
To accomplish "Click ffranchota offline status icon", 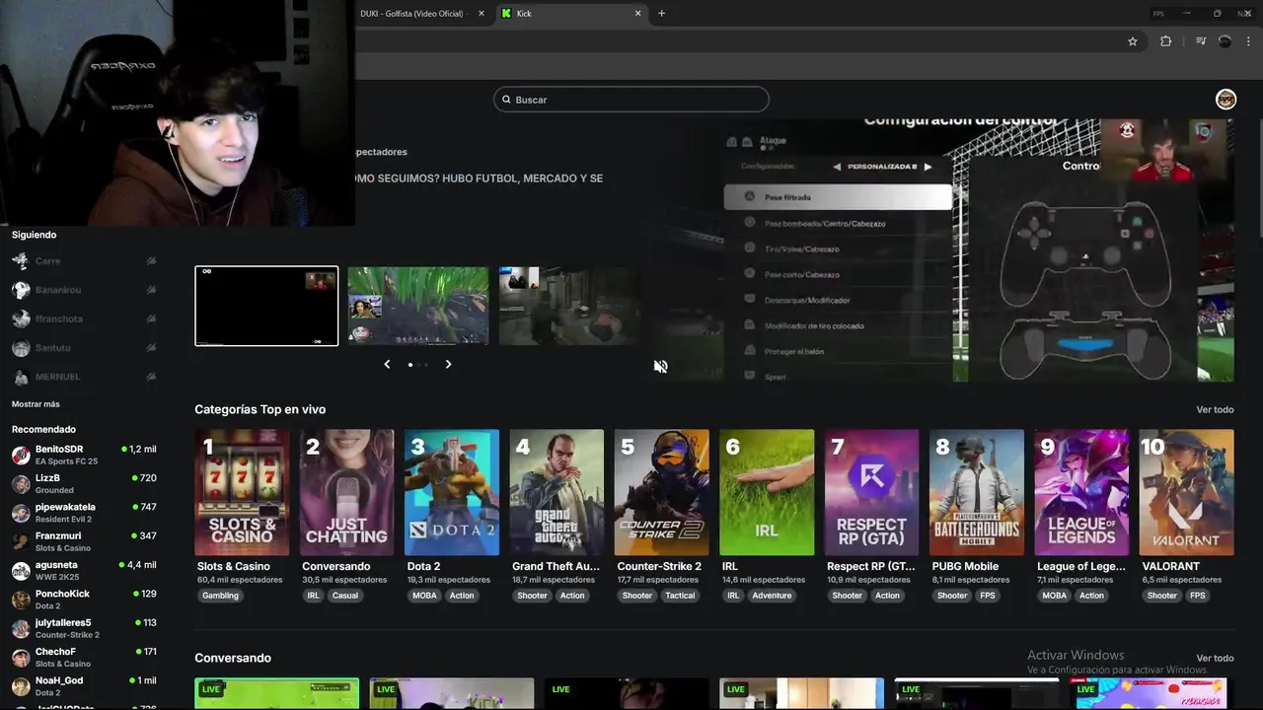I will [151, 319].
